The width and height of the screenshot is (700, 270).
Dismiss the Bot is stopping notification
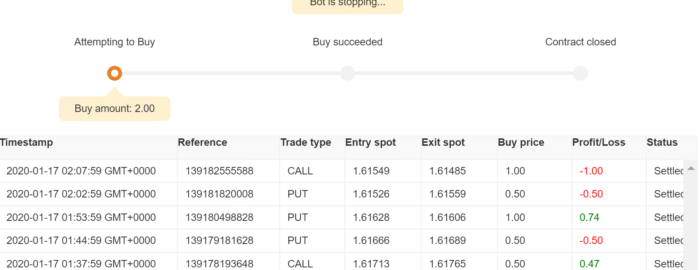pyautogui.click(x=347, y=4)
